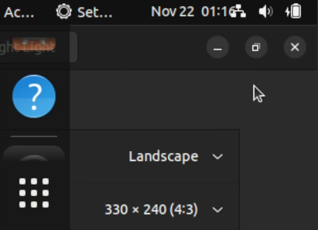Open the 330 × 240 (4:3) resolution dropdown
The height and width of the screenshot is (230, 318).
151,210
